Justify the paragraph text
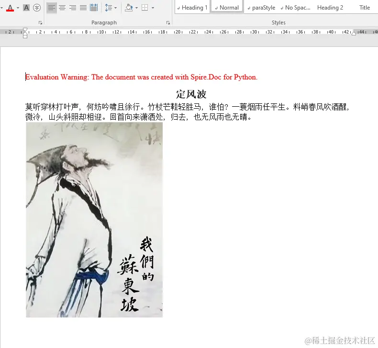The width and height of the screenshot is (378, 348). pyautogui.click(x=83, y=8)
